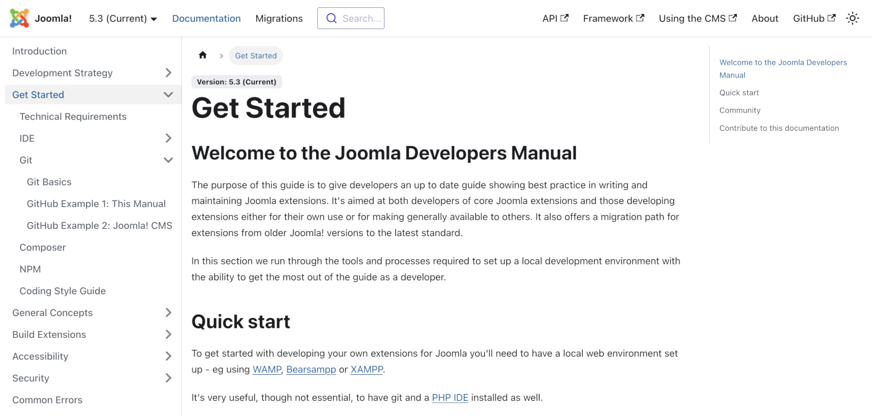Toggle dark/light mode sun icon
Image resolution: width=872 pixels, height=416 pixels.
tap(853, 18)
